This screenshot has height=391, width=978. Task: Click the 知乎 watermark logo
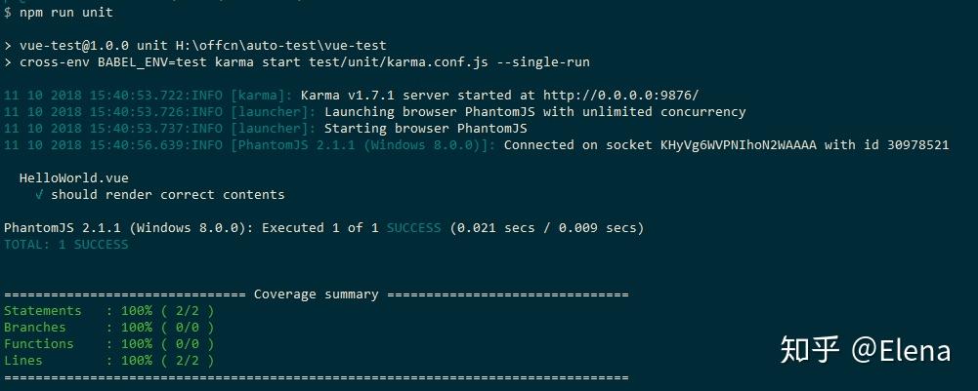pyautogui.click(x=810, y=349)
